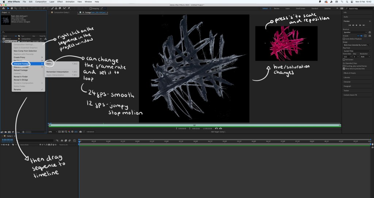Click the new folder icon in Project panel
This screenshot has height=198, width=374.
tap(6, 132)
